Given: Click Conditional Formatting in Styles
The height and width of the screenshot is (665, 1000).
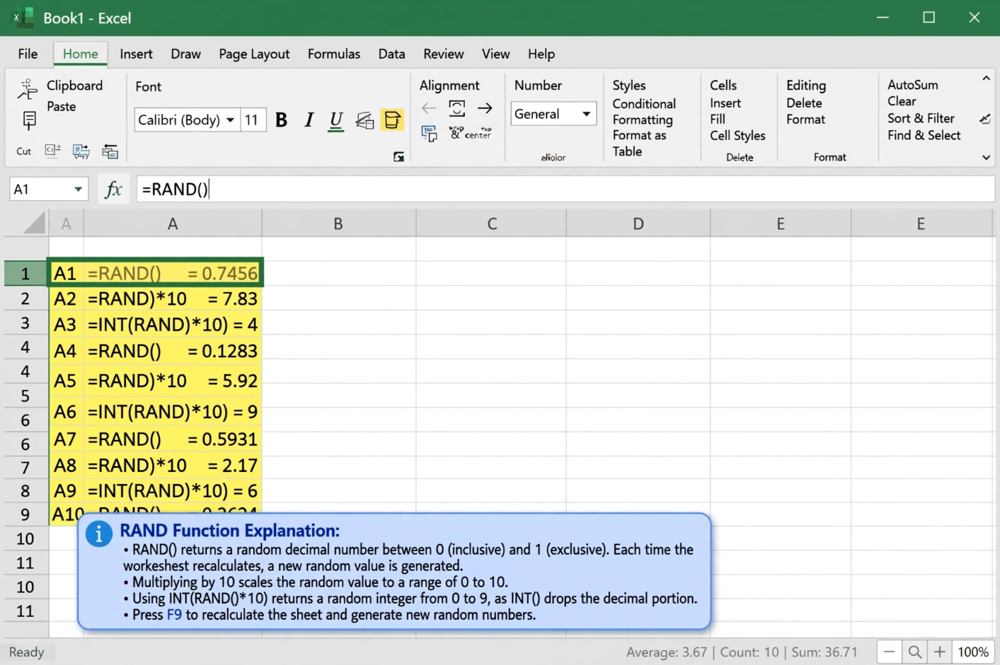Looking at the screenshot, I should point(644,112).
